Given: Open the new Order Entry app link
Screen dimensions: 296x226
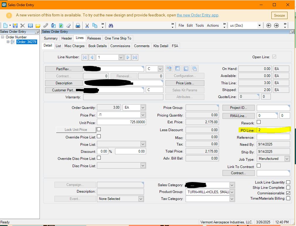Looking at the screenshot, I should pos(197,15).
